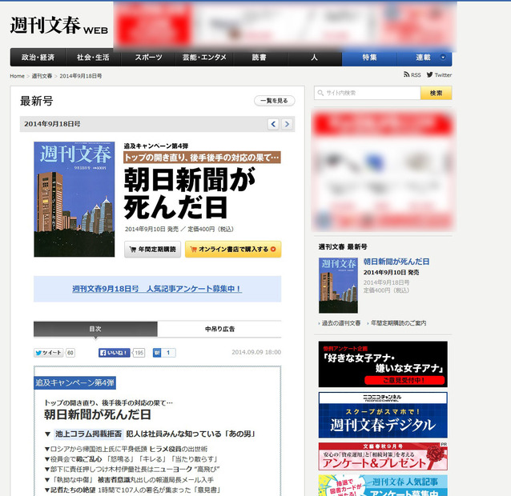Click オンライン書店で購入する orange button
The height and width of the screenshot is (496, 511).
(x=233, y=250)
